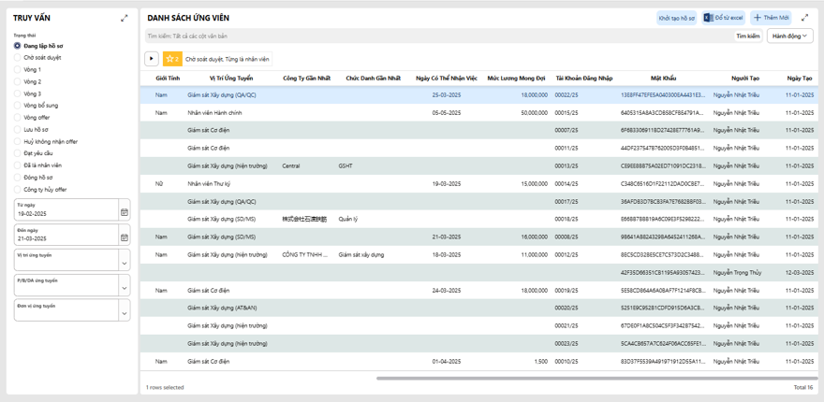Viewport: 824px width, 402px height.
Task: Select the Đã là nhân viên status
Action: pyautogui.click(x=18, y=165)
